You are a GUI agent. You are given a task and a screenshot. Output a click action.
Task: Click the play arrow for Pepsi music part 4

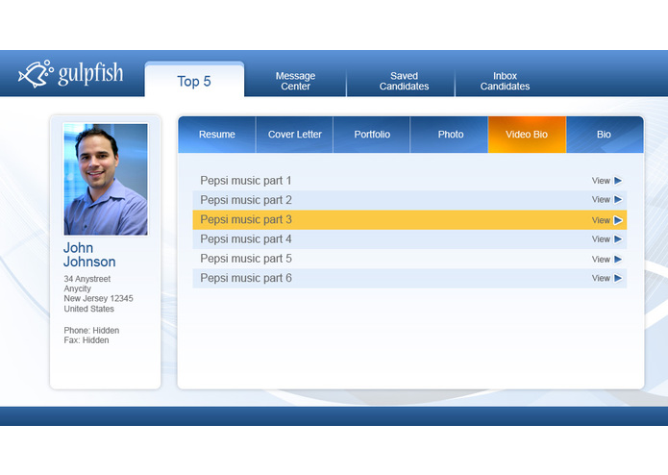[618, 239]
